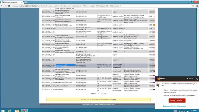Click the Japan flag in by98.com row
Viewport: 199px width, 112px height.
(x=154, y=16)
